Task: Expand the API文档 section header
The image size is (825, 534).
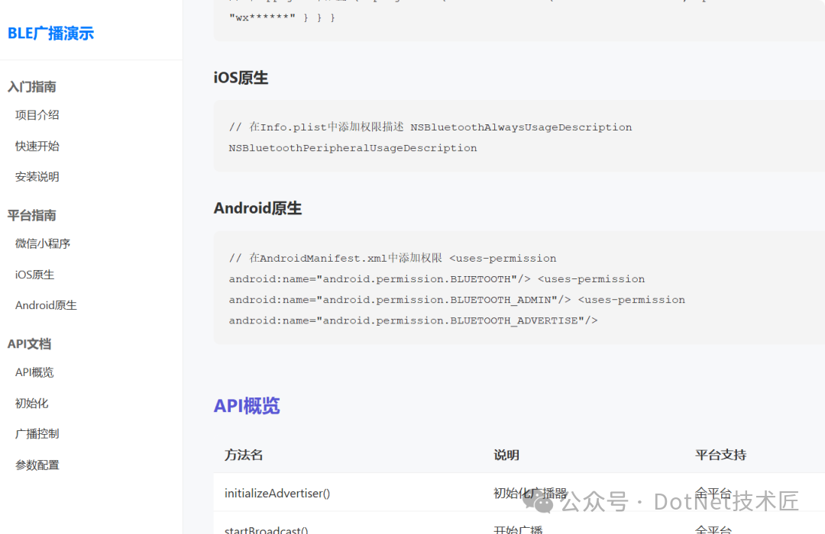Action: coord(30,343)
